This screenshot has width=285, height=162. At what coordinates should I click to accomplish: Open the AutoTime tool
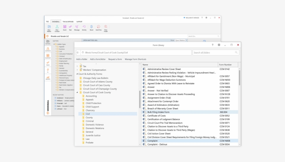point(98,27)
